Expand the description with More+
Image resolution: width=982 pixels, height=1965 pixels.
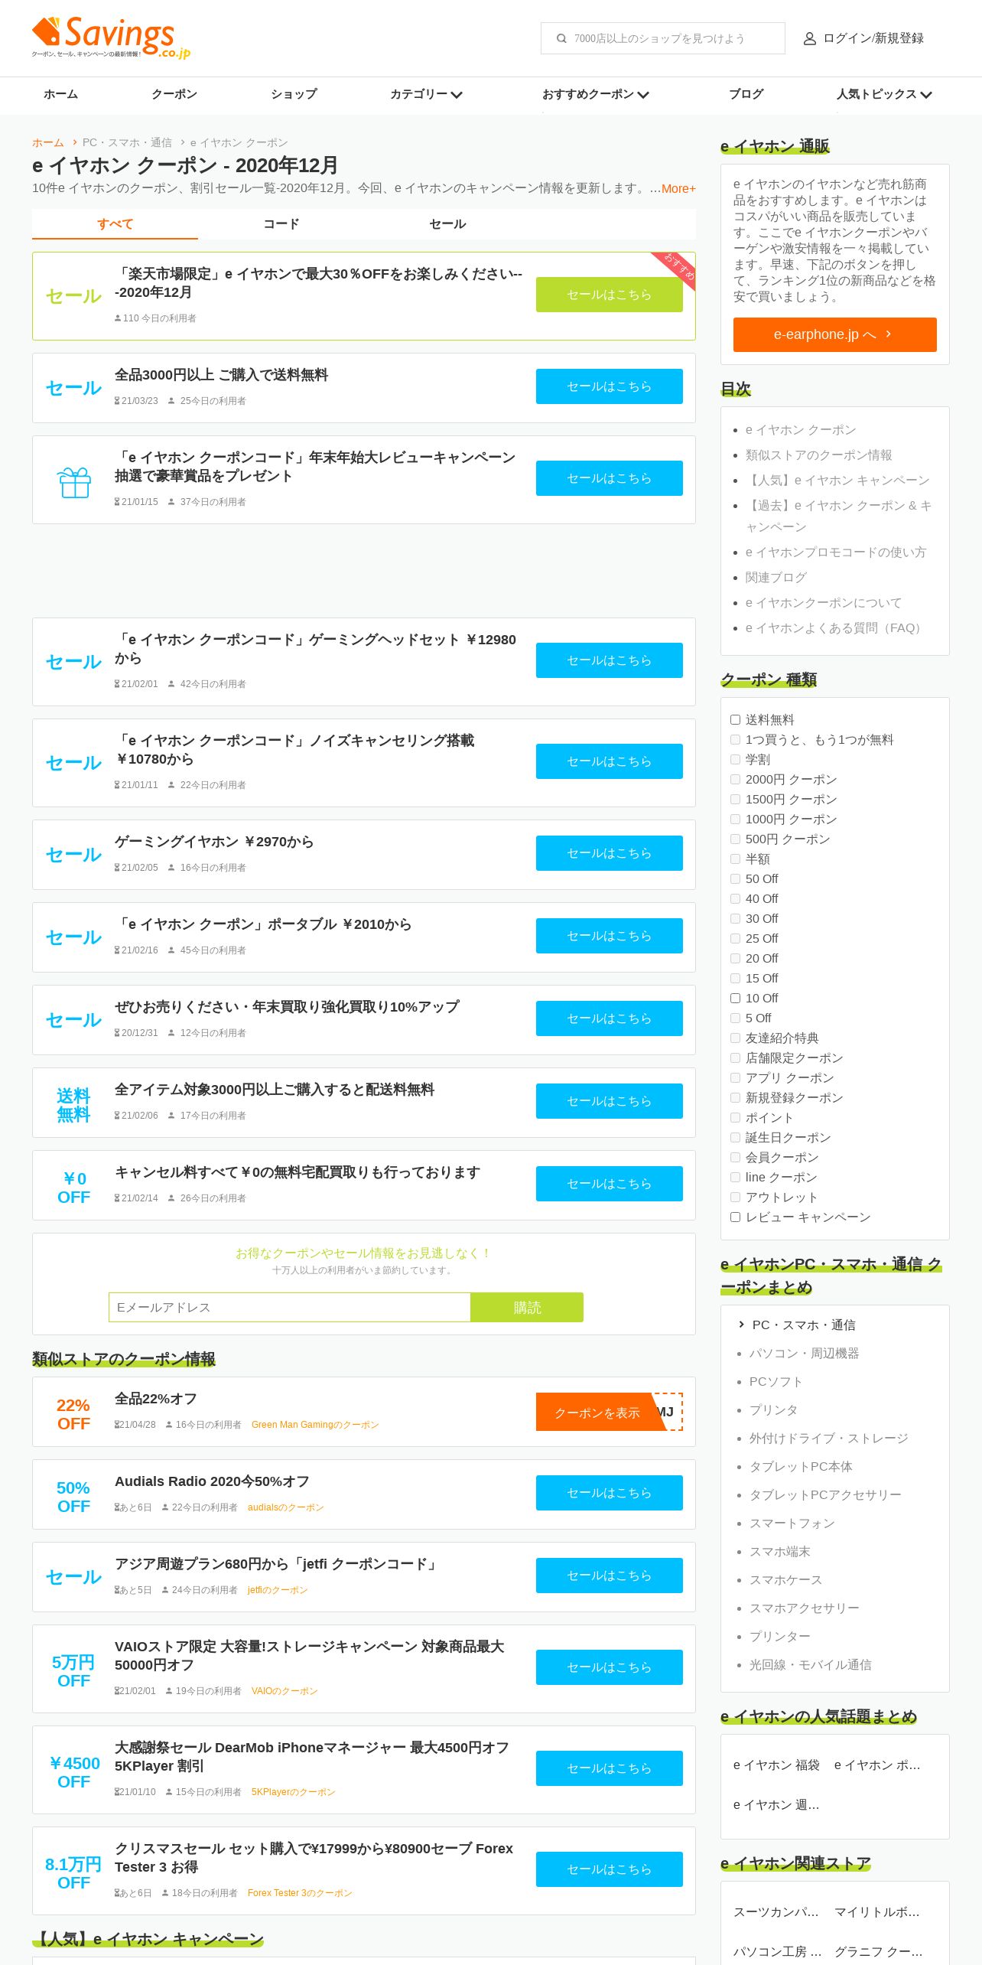[678, 188]
